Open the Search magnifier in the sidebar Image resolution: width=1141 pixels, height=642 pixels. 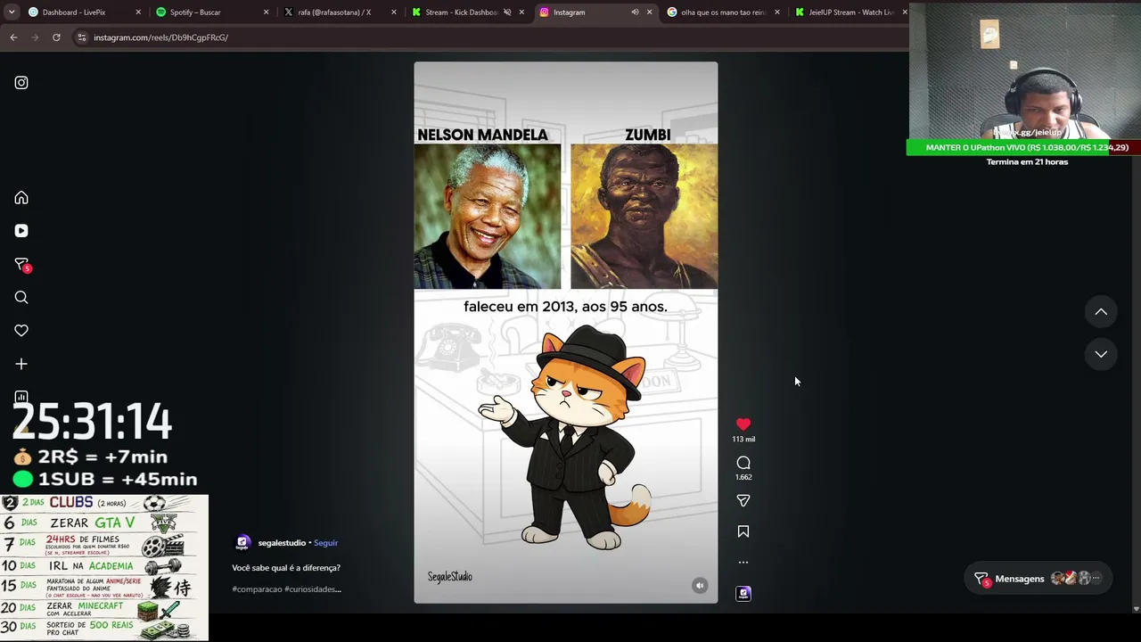(x=21, y=298)
